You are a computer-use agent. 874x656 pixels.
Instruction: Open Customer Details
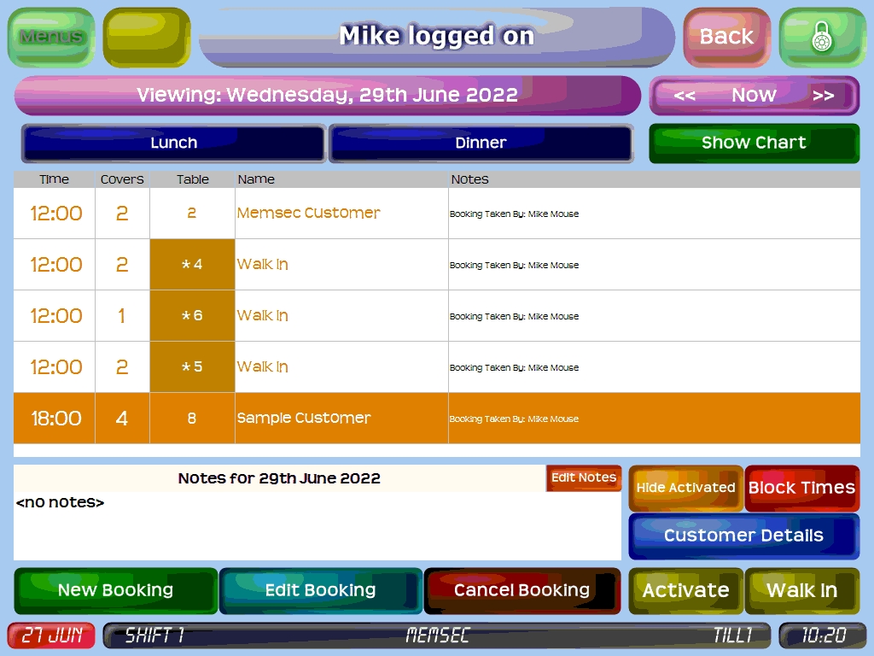pyautogui.click(x=743, y=536)
